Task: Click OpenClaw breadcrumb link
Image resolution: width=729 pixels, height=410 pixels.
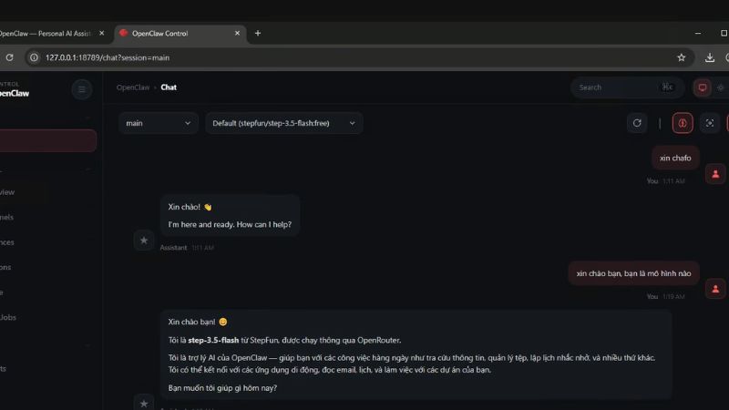Action: click(133, 87)
